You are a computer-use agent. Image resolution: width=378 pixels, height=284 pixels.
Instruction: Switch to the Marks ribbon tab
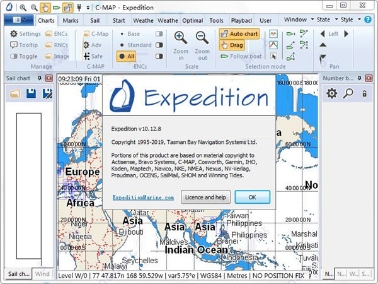pos(71,21)
